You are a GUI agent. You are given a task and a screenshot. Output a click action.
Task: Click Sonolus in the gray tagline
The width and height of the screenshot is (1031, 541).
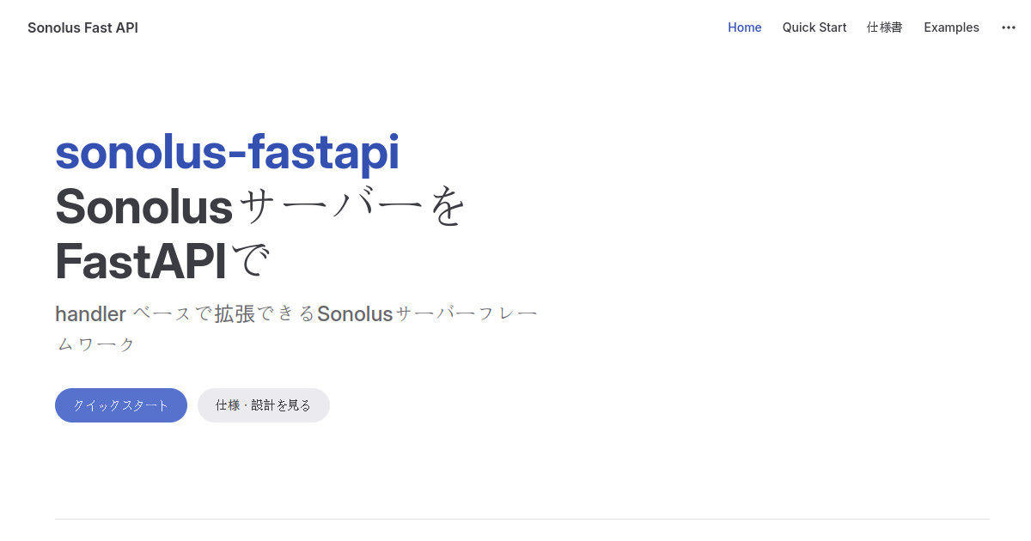click(x=355, y=314)
